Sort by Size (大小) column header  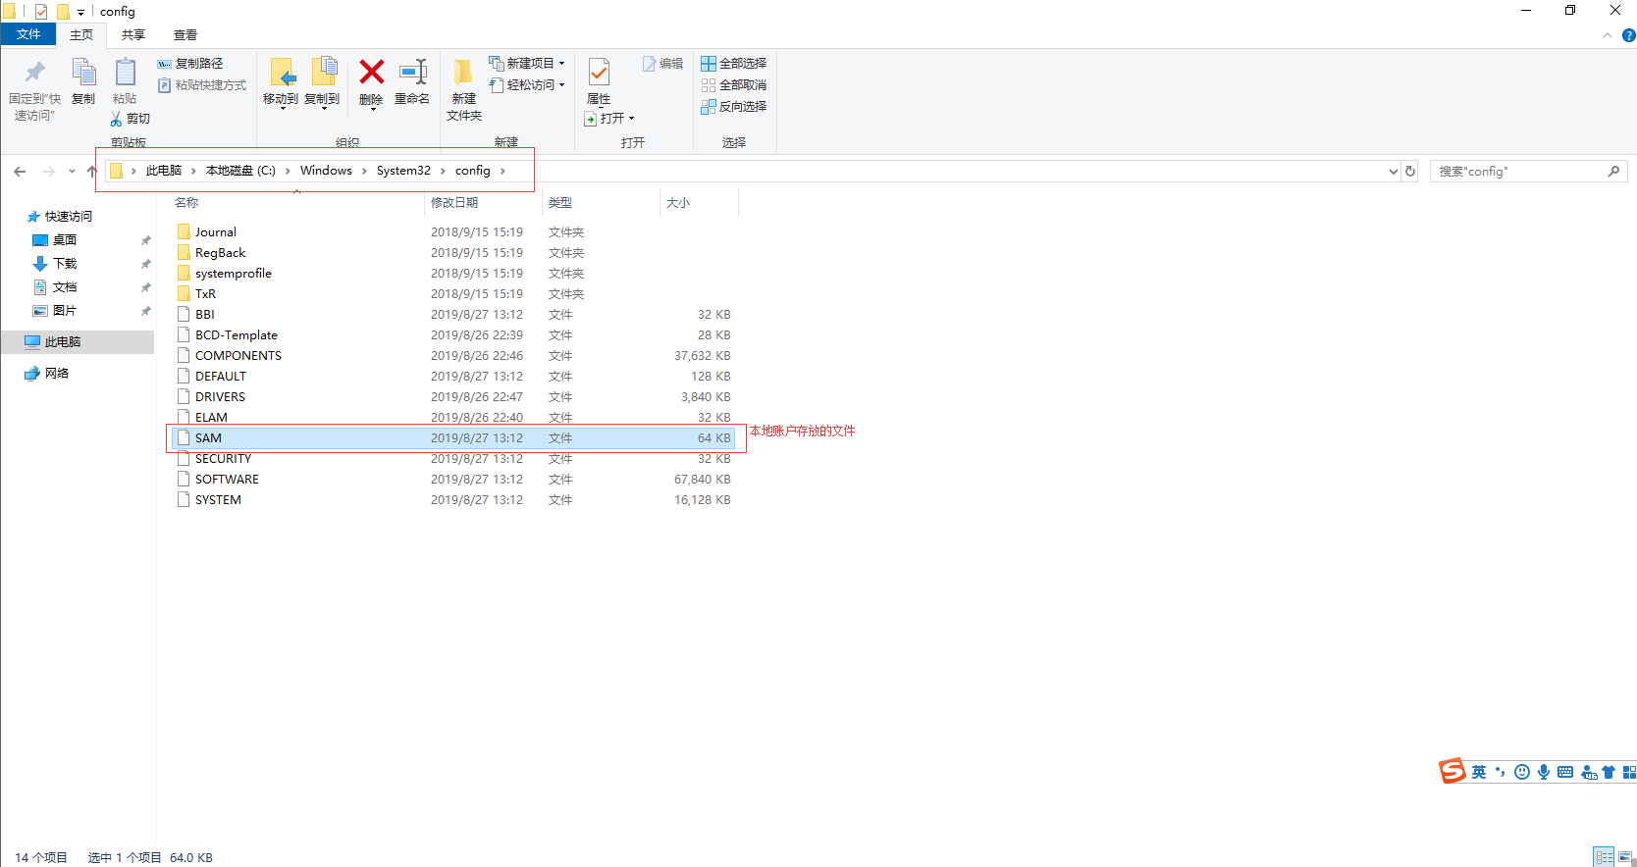pos(678,203)
